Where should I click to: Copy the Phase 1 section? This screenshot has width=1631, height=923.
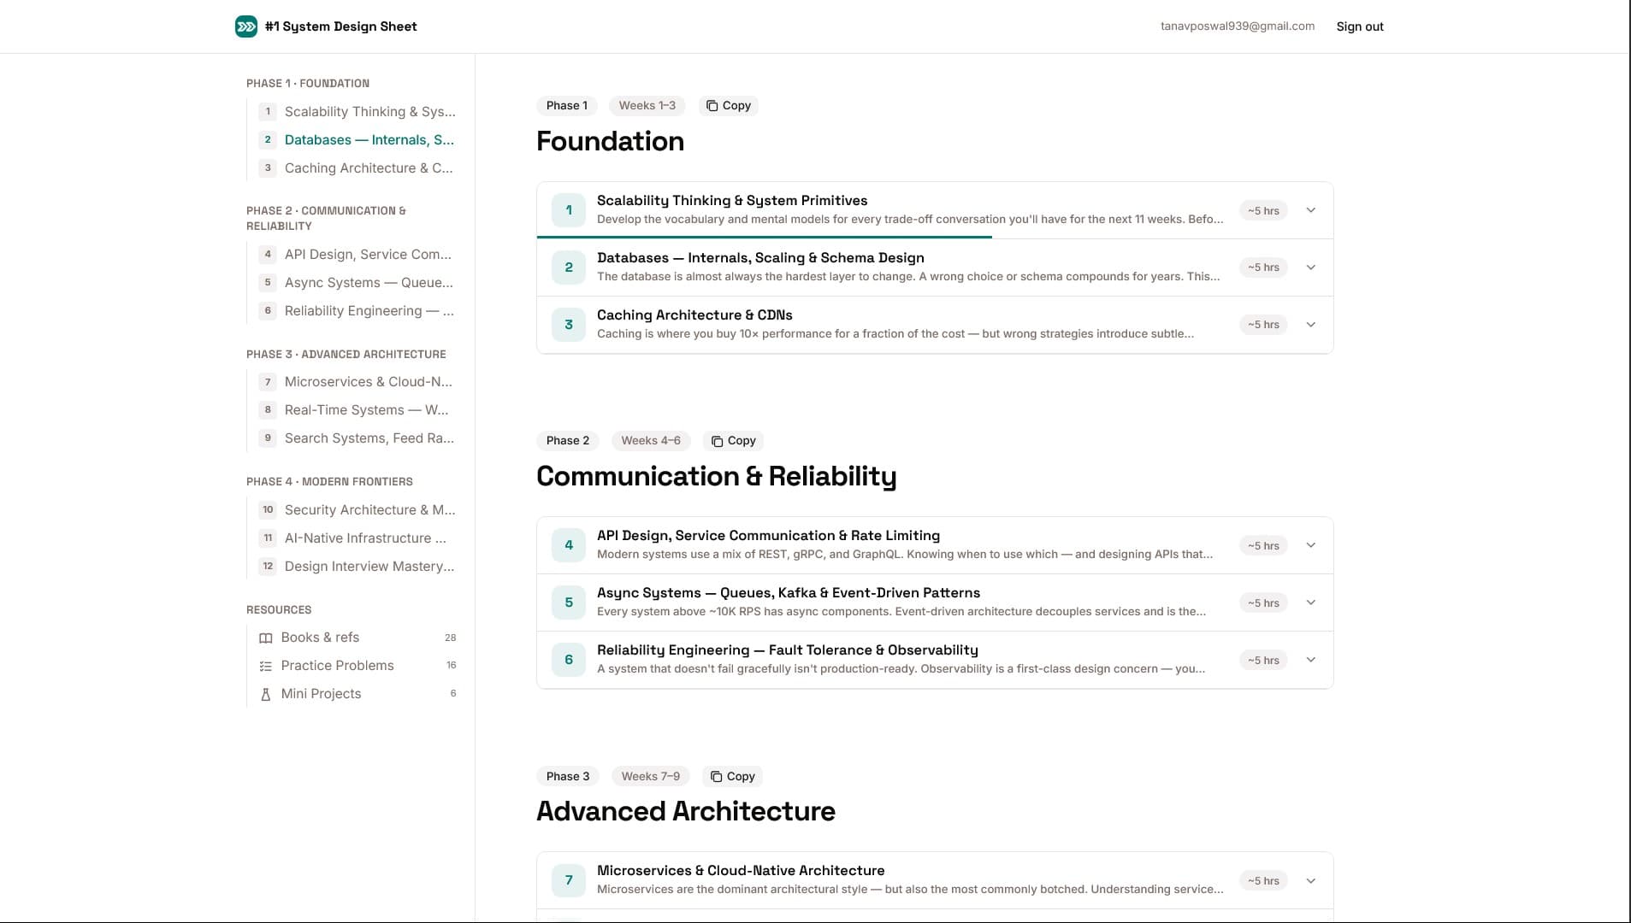pyautogui.click(x=729, y=106)
